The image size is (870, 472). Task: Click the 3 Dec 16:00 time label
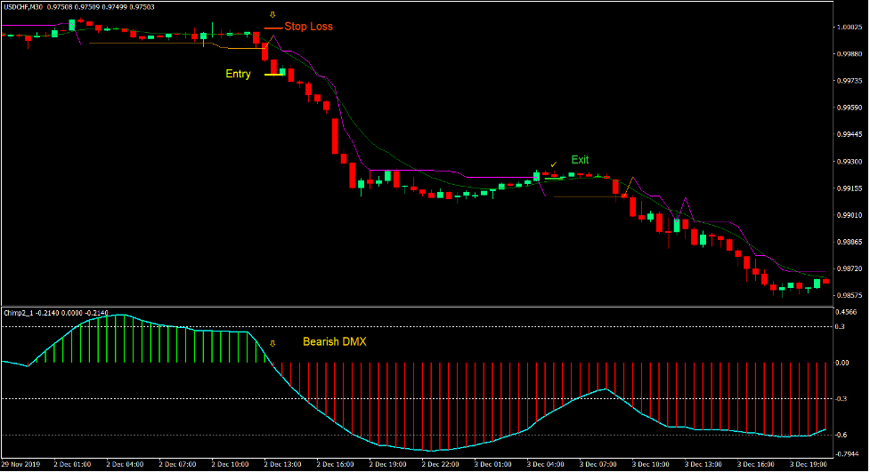pyautogui.click(x=756, y=464)
